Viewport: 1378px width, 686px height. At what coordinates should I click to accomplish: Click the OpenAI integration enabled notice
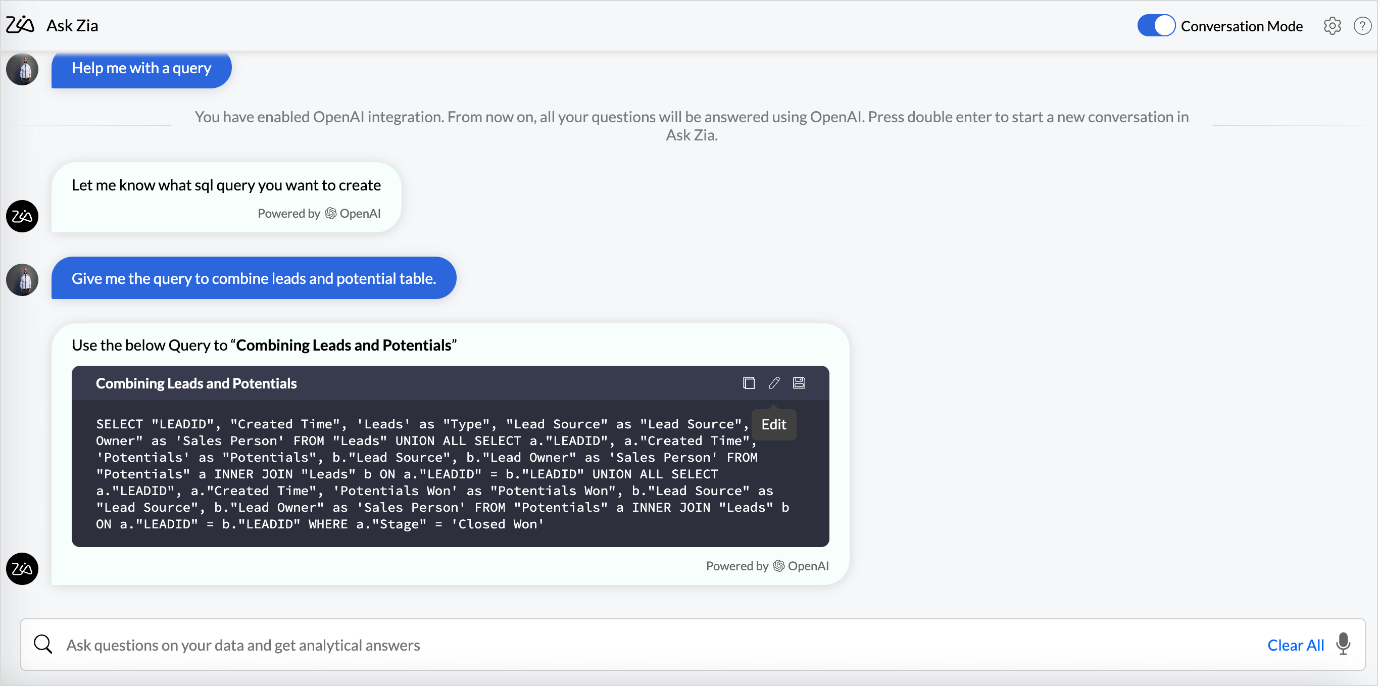[x=691, y=126]
